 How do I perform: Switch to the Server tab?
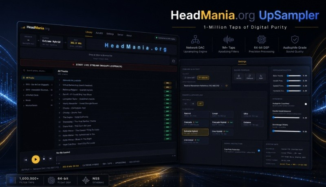pos(120,35)
